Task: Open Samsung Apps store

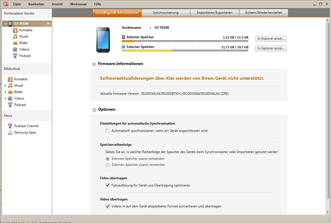Action: (x=25, y=132)
